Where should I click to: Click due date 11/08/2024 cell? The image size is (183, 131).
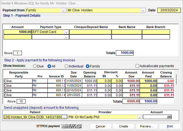point(74,86)
